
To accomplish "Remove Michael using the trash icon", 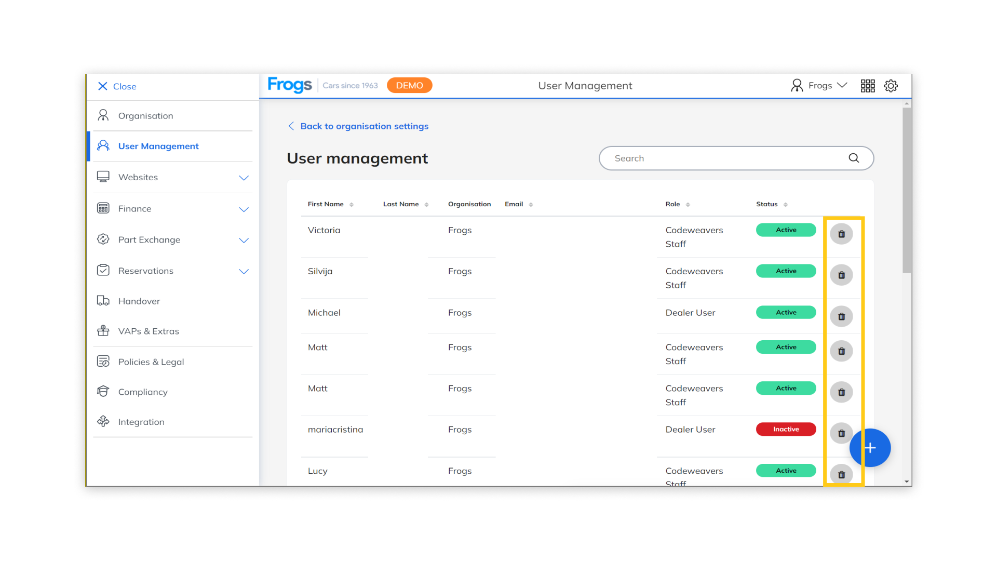I will tap(841, 316).
